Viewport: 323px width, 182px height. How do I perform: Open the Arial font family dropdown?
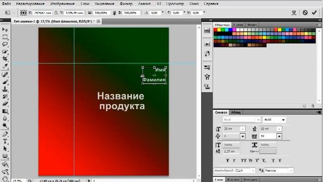click(x=258, y=120)
